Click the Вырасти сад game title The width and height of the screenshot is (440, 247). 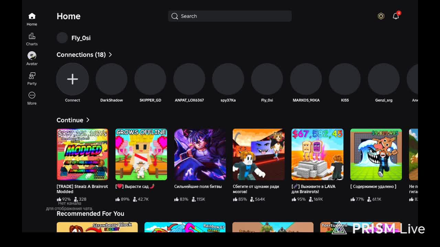(135, 187)
